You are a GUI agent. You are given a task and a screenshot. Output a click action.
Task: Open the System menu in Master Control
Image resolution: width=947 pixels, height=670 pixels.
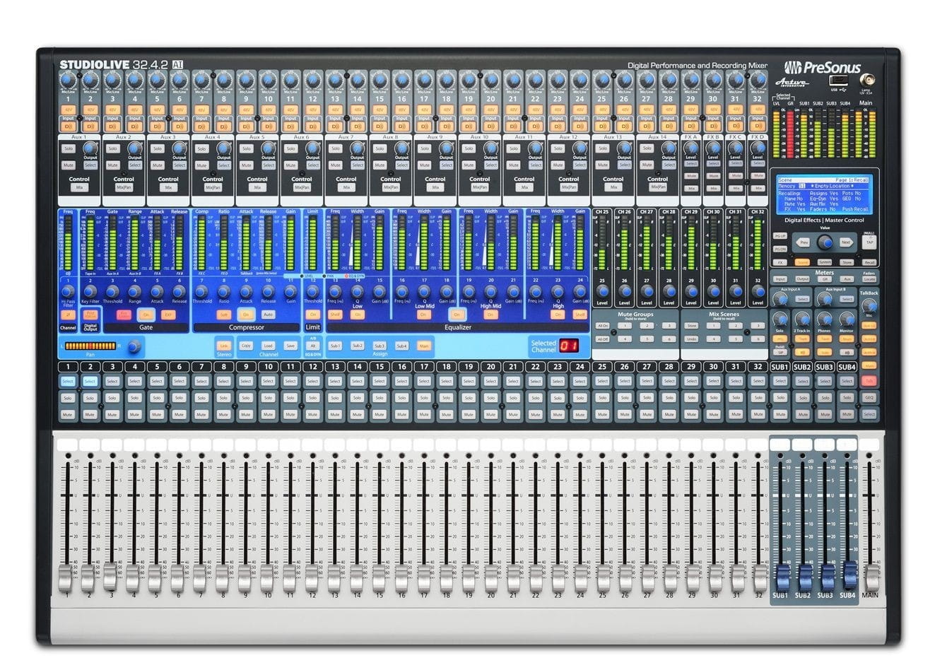click(824, 262)
